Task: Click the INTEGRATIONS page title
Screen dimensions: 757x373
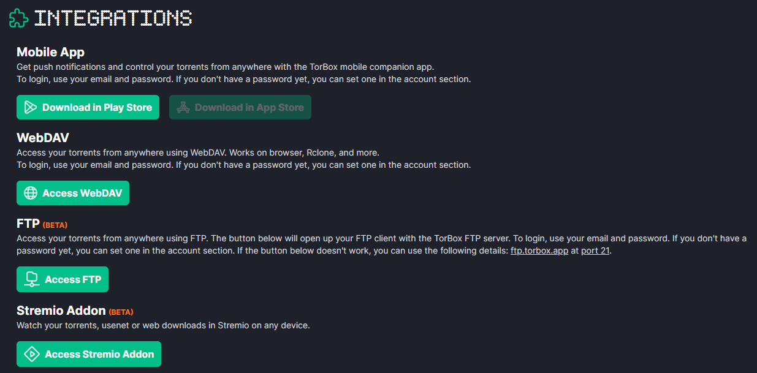Action: click(113, 18)
